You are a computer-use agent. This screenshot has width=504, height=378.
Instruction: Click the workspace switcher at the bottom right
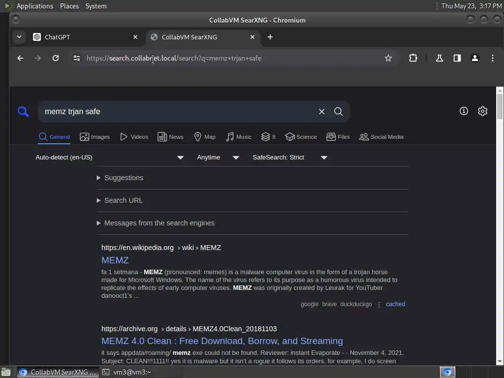click(x=447, y=372)
